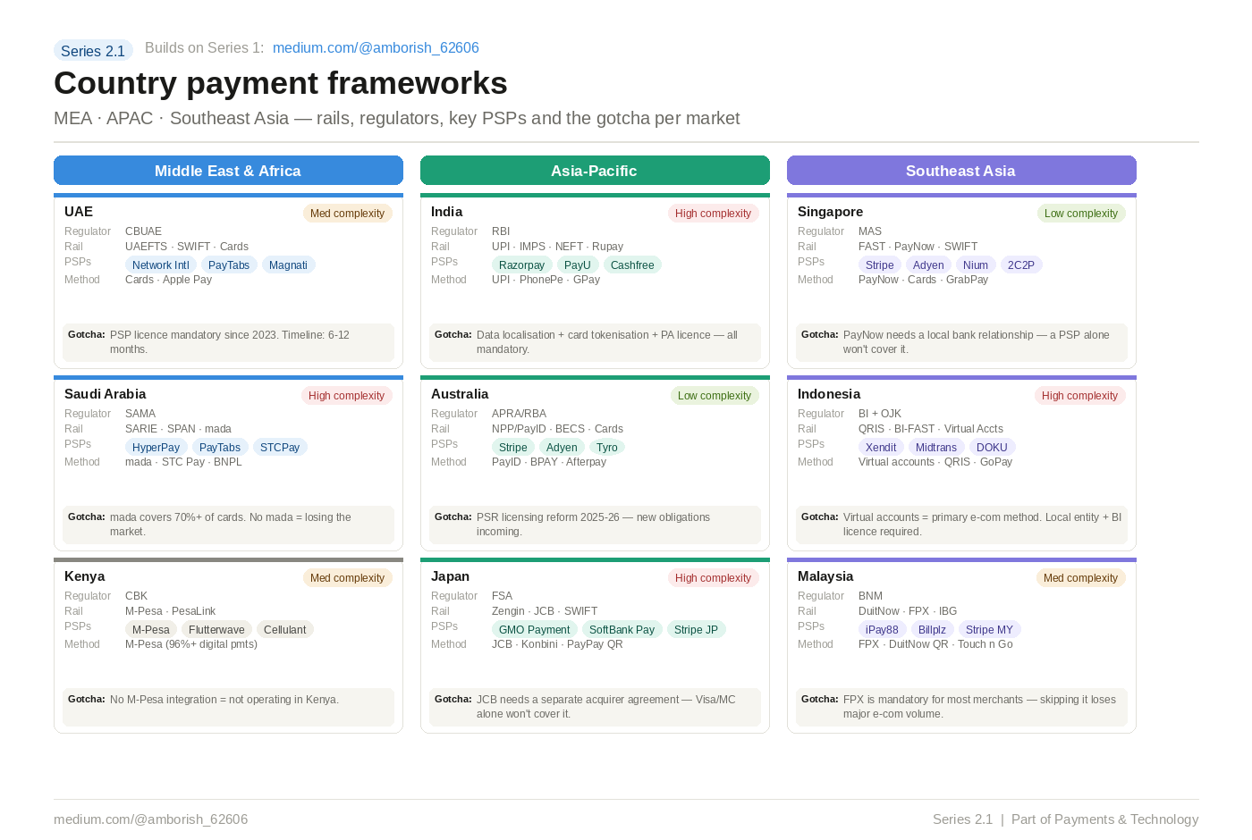This screenshot has height=840, width=1252.
Task: Click the Stripe MY PSP tag
Action: coord(989,630)
